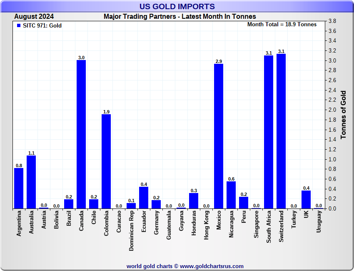Screen dimensions: 354x271
Task: Click the Argentina bar labeled 0.8
Action: coord(19,188)
